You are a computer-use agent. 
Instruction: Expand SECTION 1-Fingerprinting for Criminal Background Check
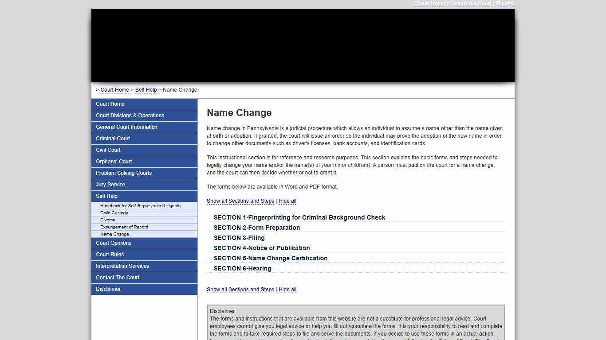click(299, 217)
